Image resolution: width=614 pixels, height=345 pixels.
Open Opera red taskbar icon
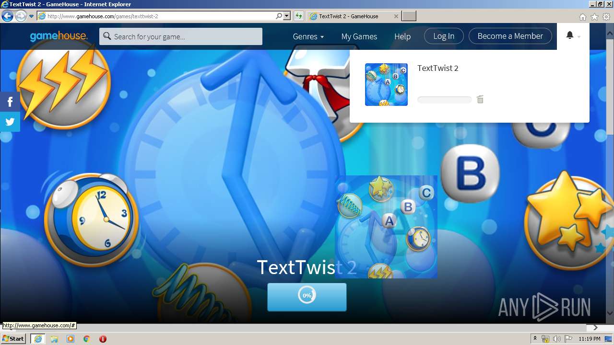(x=103, y=339)
